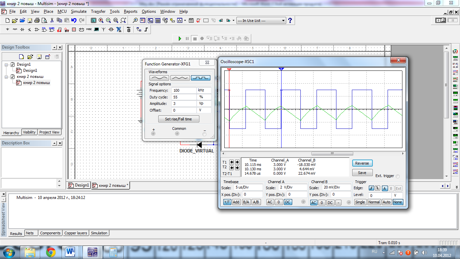
Task: Toggle Channel B AC coupling
Action: (x=314, y=203)
